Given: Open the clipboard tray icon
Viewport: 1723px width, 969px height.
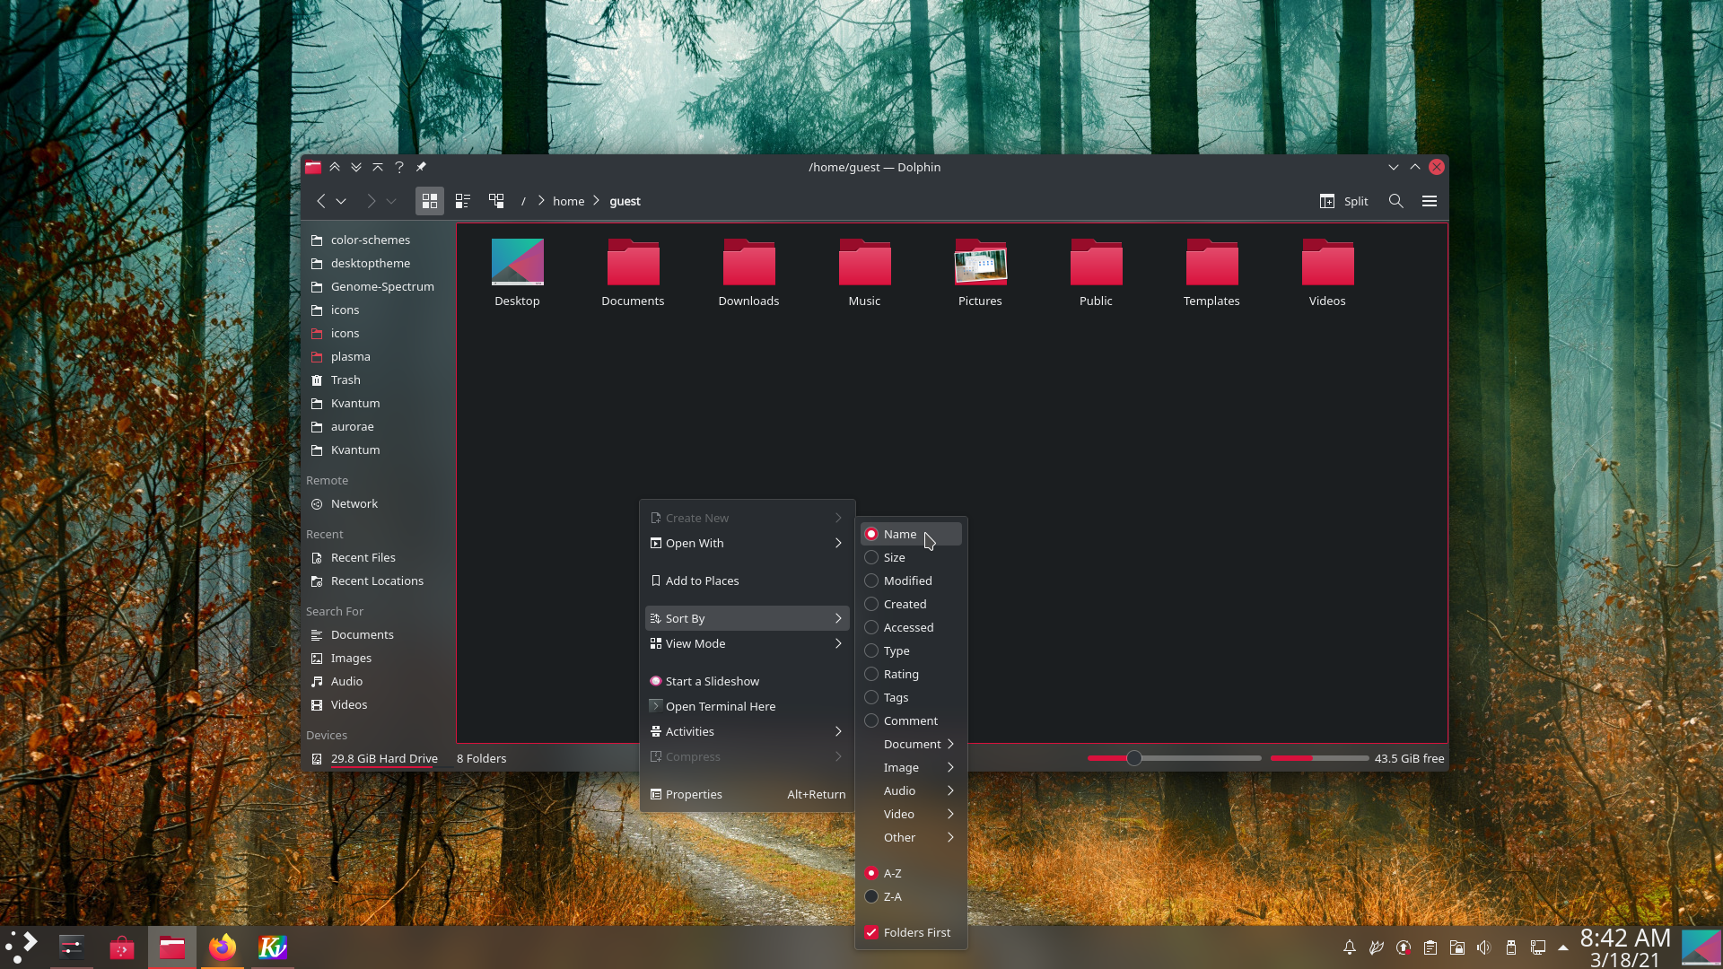Looking at the screenshot, I should pyautogui.click(x=1430, y=947).
